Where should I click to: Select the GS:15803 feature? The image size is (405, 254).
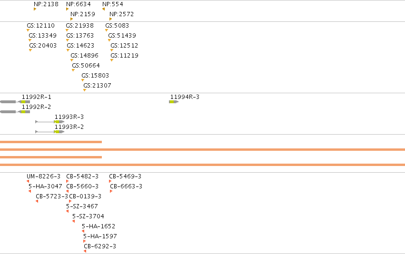[95, 75]
